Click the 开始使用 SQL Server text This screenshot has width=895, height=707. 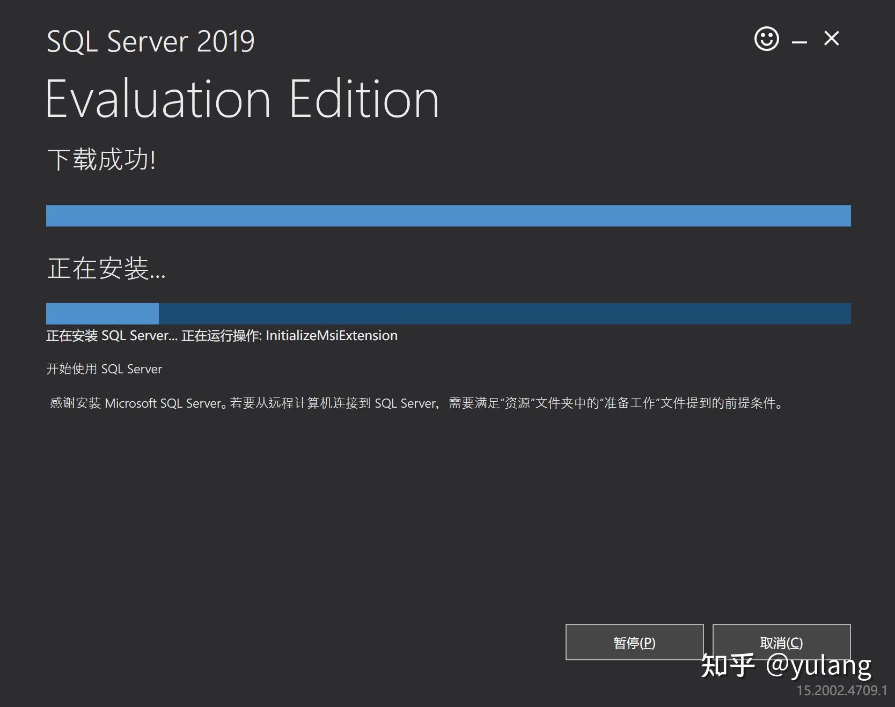pos(104,369)
